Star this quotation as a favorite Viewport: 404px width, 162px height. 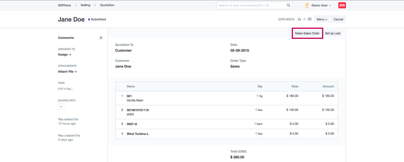304,19
